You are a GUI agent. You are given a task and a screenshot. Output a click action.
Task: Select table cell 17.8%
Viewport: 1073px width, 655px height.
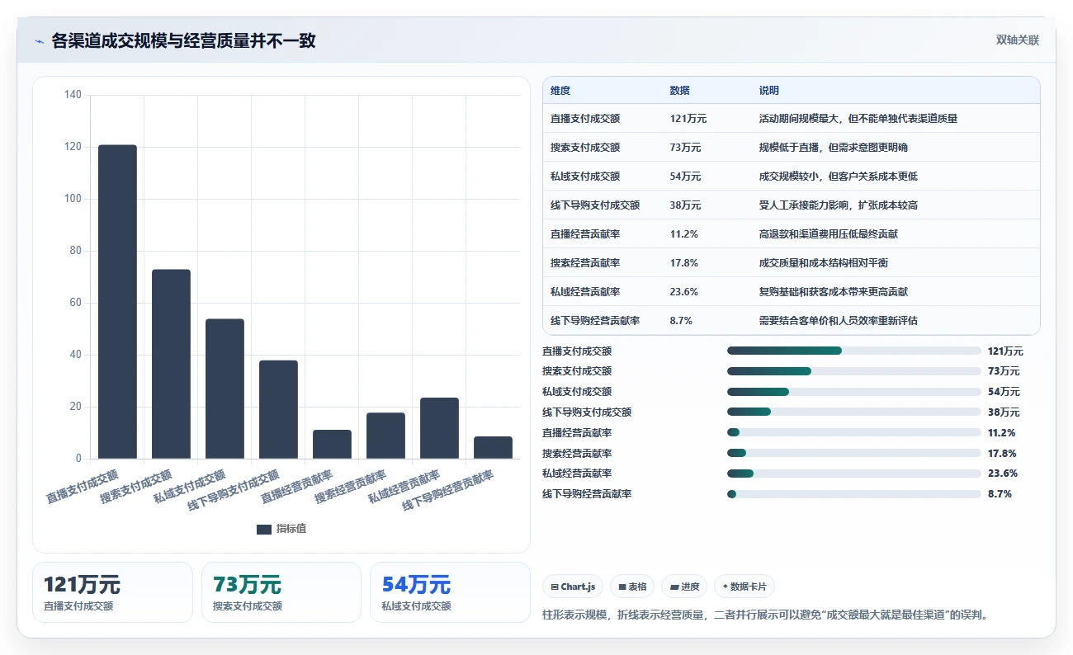684,263
